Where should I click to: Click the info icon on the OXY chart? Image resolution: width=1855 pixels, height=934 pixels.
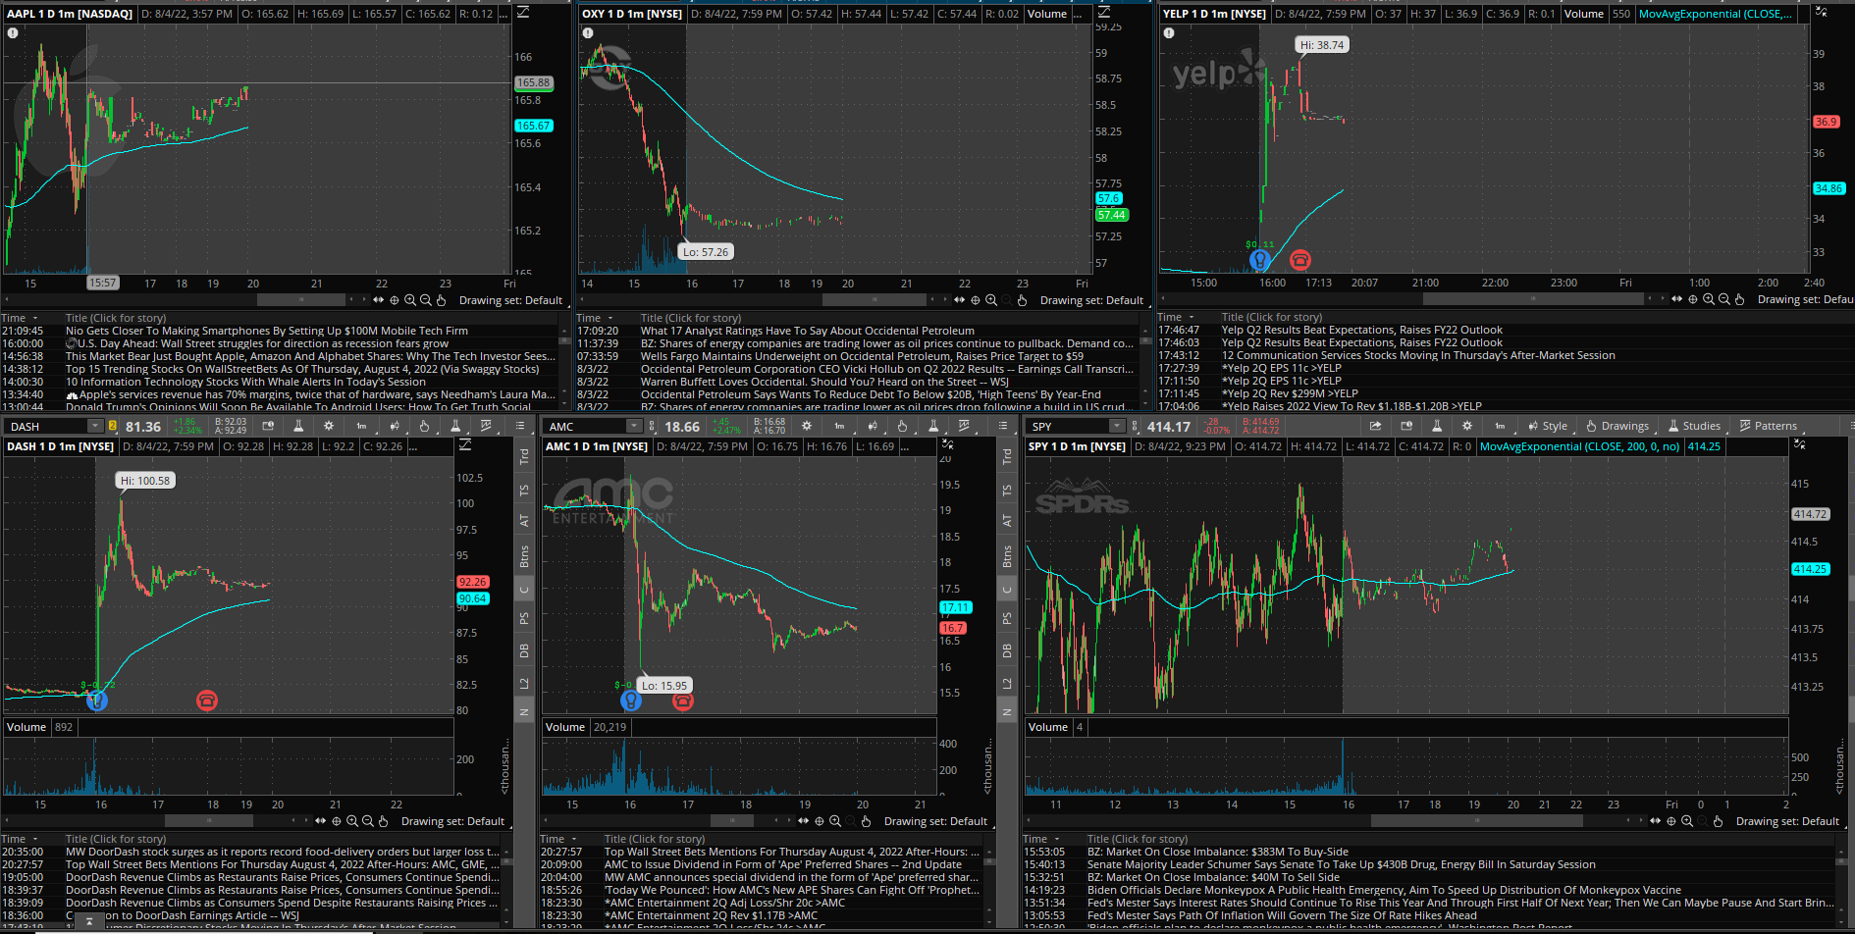coord(587,32)
